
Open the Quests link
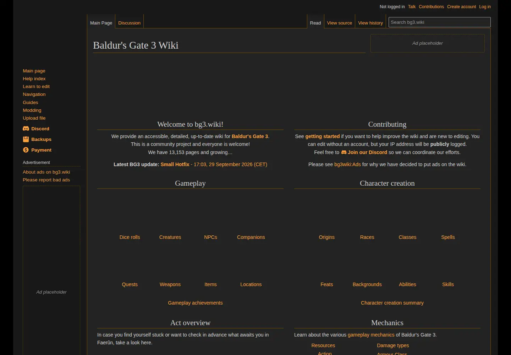pyautogui.click(x=130, y=284)
